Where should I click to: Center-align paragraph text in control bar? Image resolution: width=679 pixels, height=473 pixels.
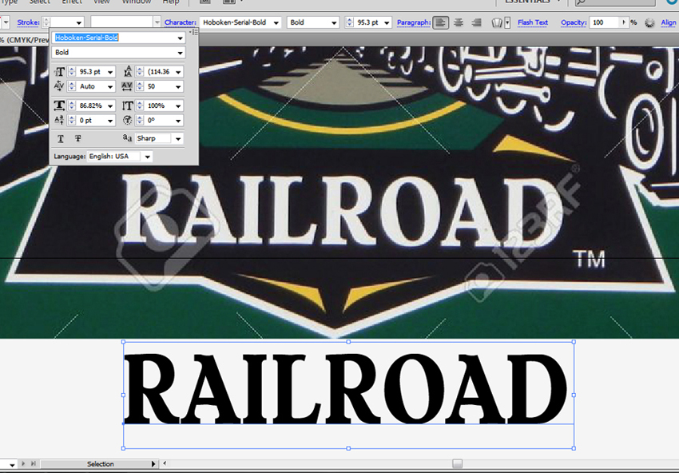(459, 22)
